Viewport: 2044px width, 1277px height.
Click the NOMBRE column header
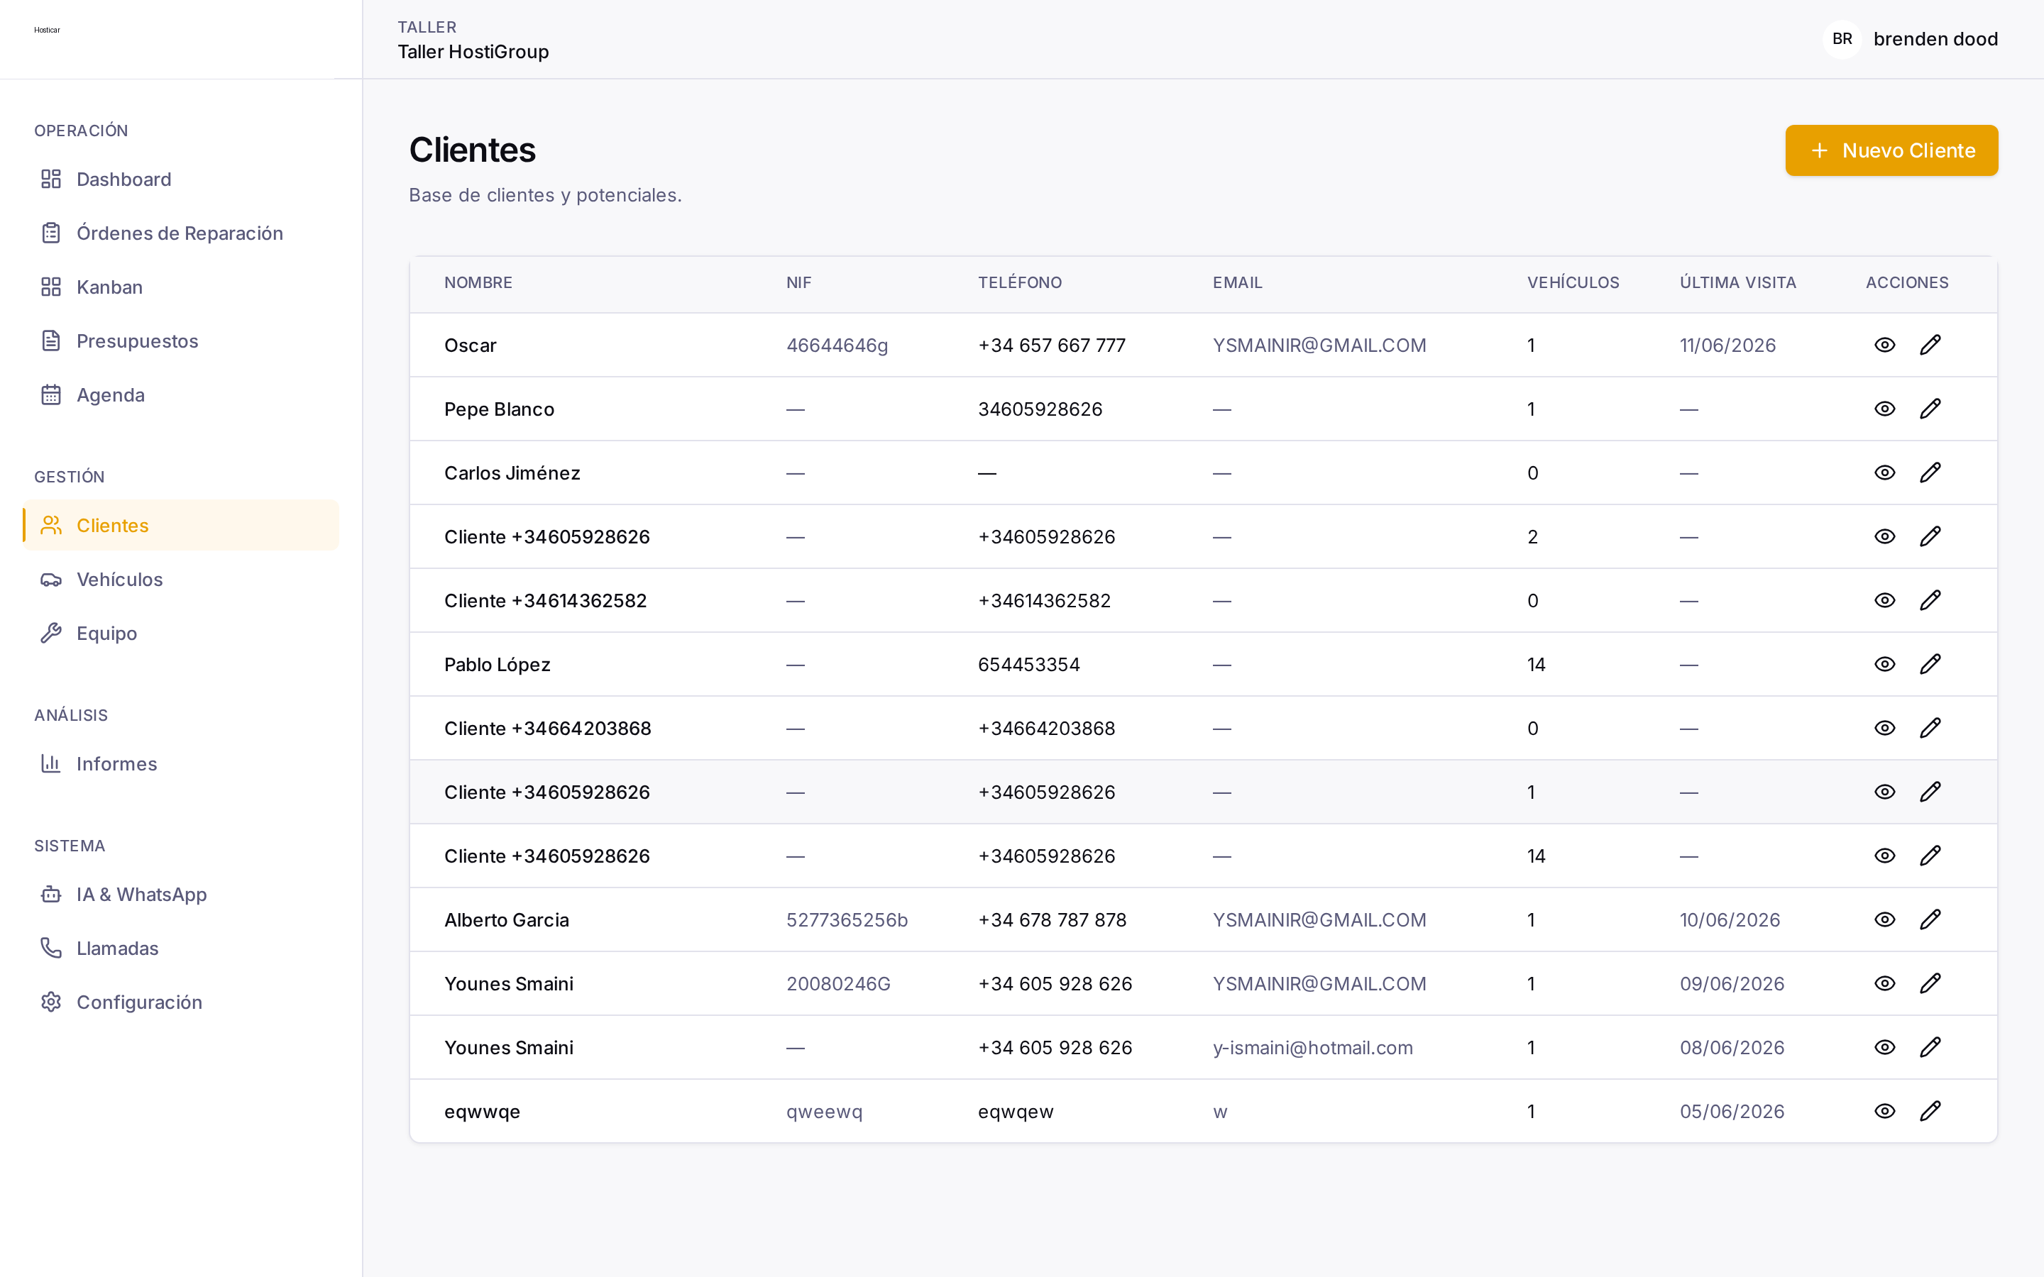tap(478, 283)
